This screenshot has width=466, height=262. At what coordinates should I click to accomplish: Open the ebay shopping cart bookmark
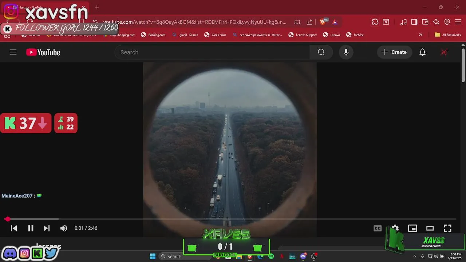click(119, 35)
